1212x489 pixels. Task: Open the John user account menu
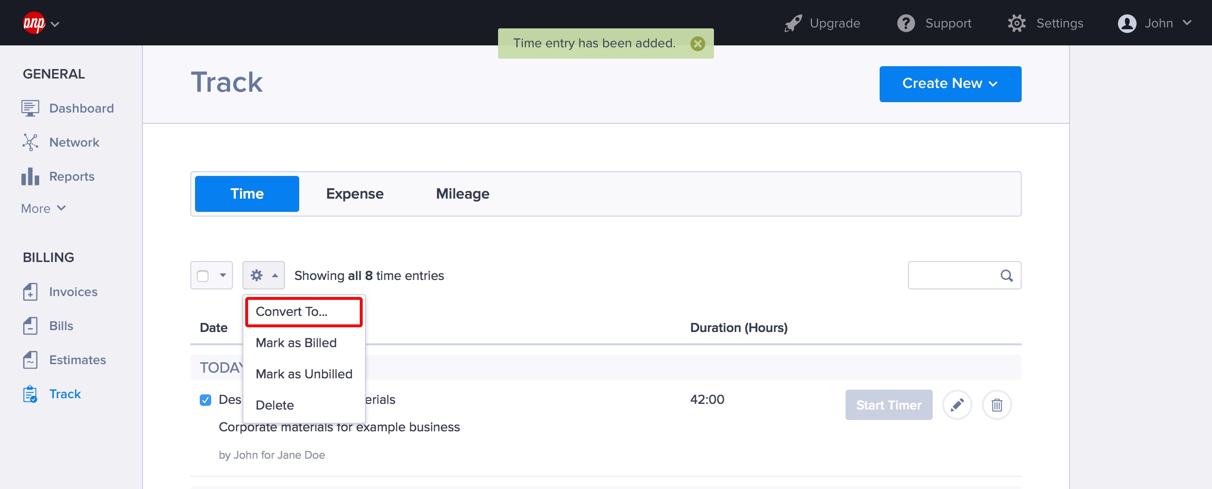[x=1154, y=23]
